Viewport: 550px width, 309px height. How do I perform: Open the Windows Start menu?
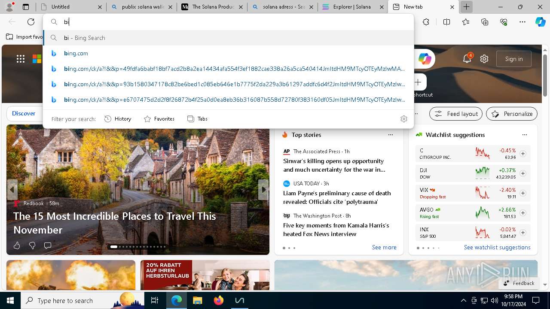[x=10, y=300]
